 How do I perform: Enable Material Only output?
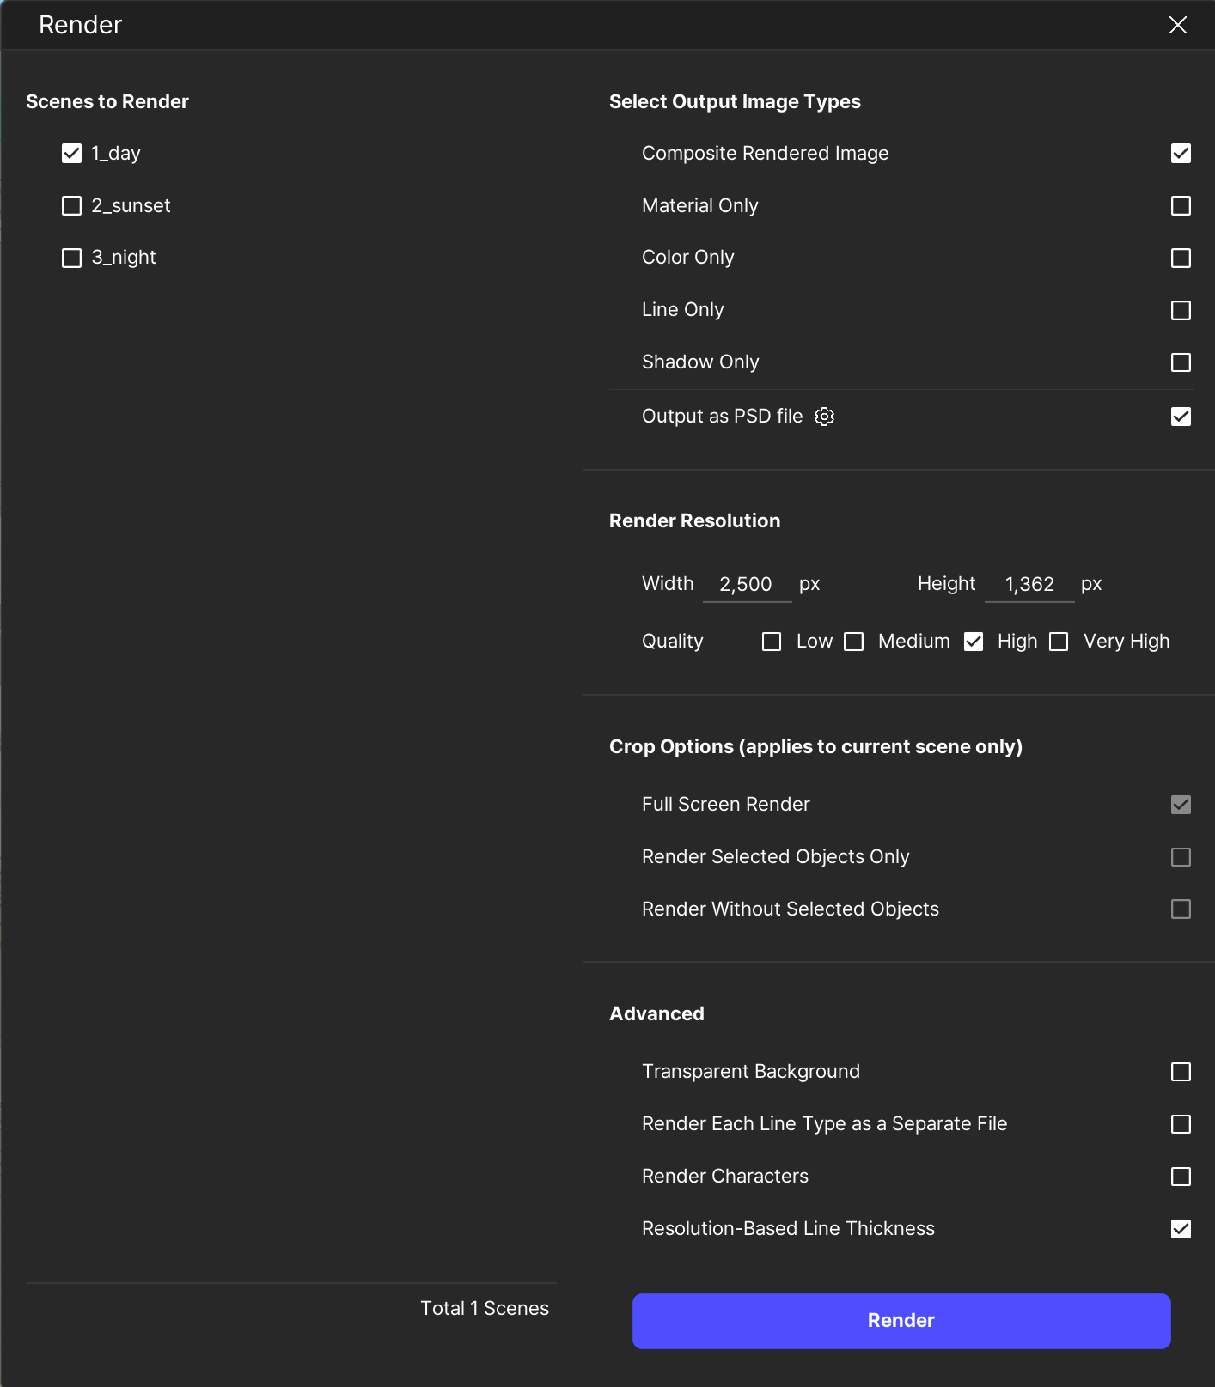pyautogui.click(x=1181, y=206)
